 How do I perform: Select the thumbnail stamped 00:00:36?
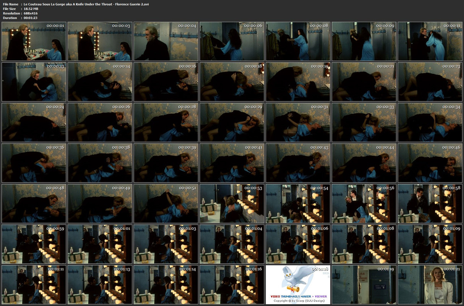pos(34,163)
